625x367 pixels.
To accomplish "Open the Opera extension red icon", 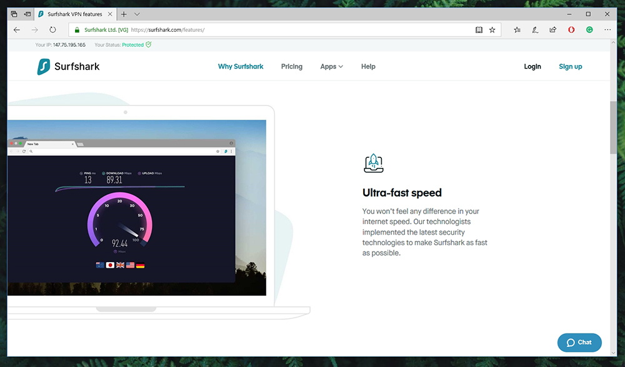I will click(571, 29).
